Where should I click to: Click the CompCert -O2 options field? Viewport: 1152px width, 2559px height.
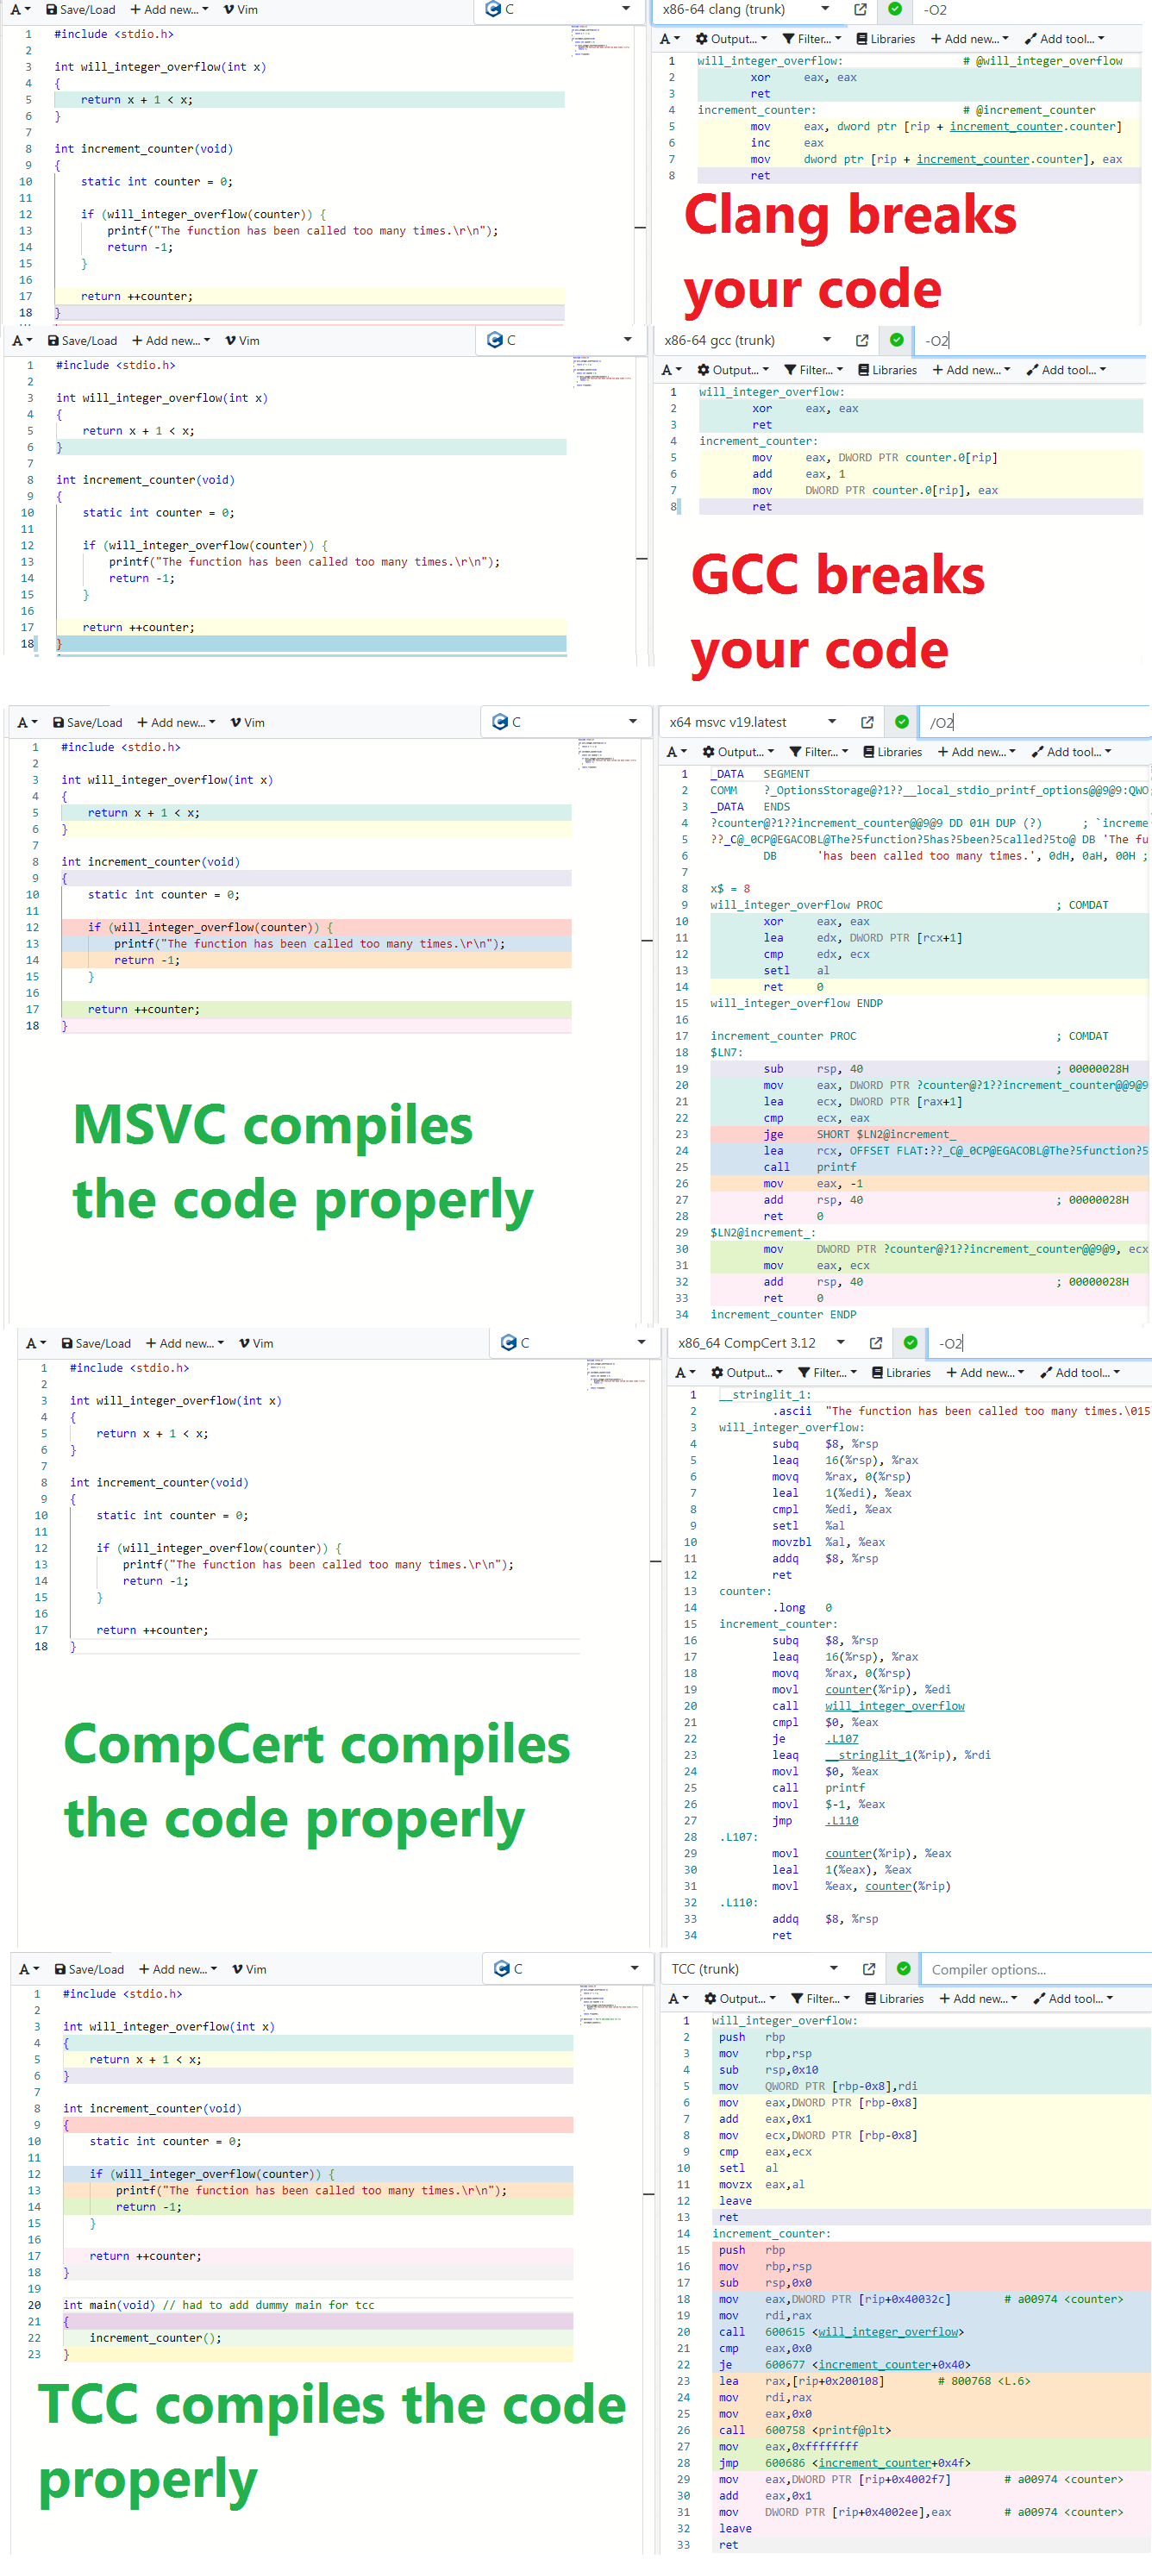click(1041, 1343)
